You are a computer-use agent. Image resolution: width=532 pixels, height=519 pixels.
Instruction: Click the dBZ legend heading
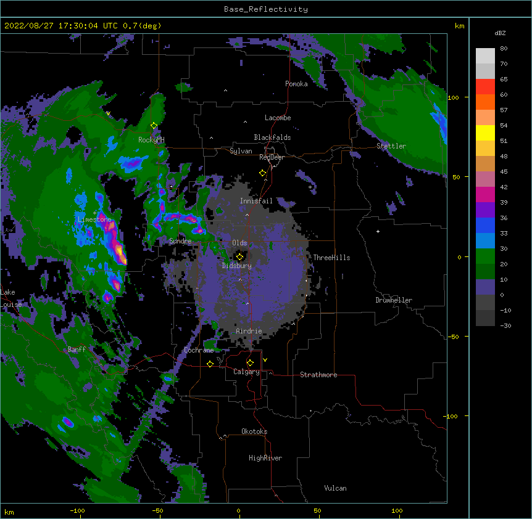[500, 33]
